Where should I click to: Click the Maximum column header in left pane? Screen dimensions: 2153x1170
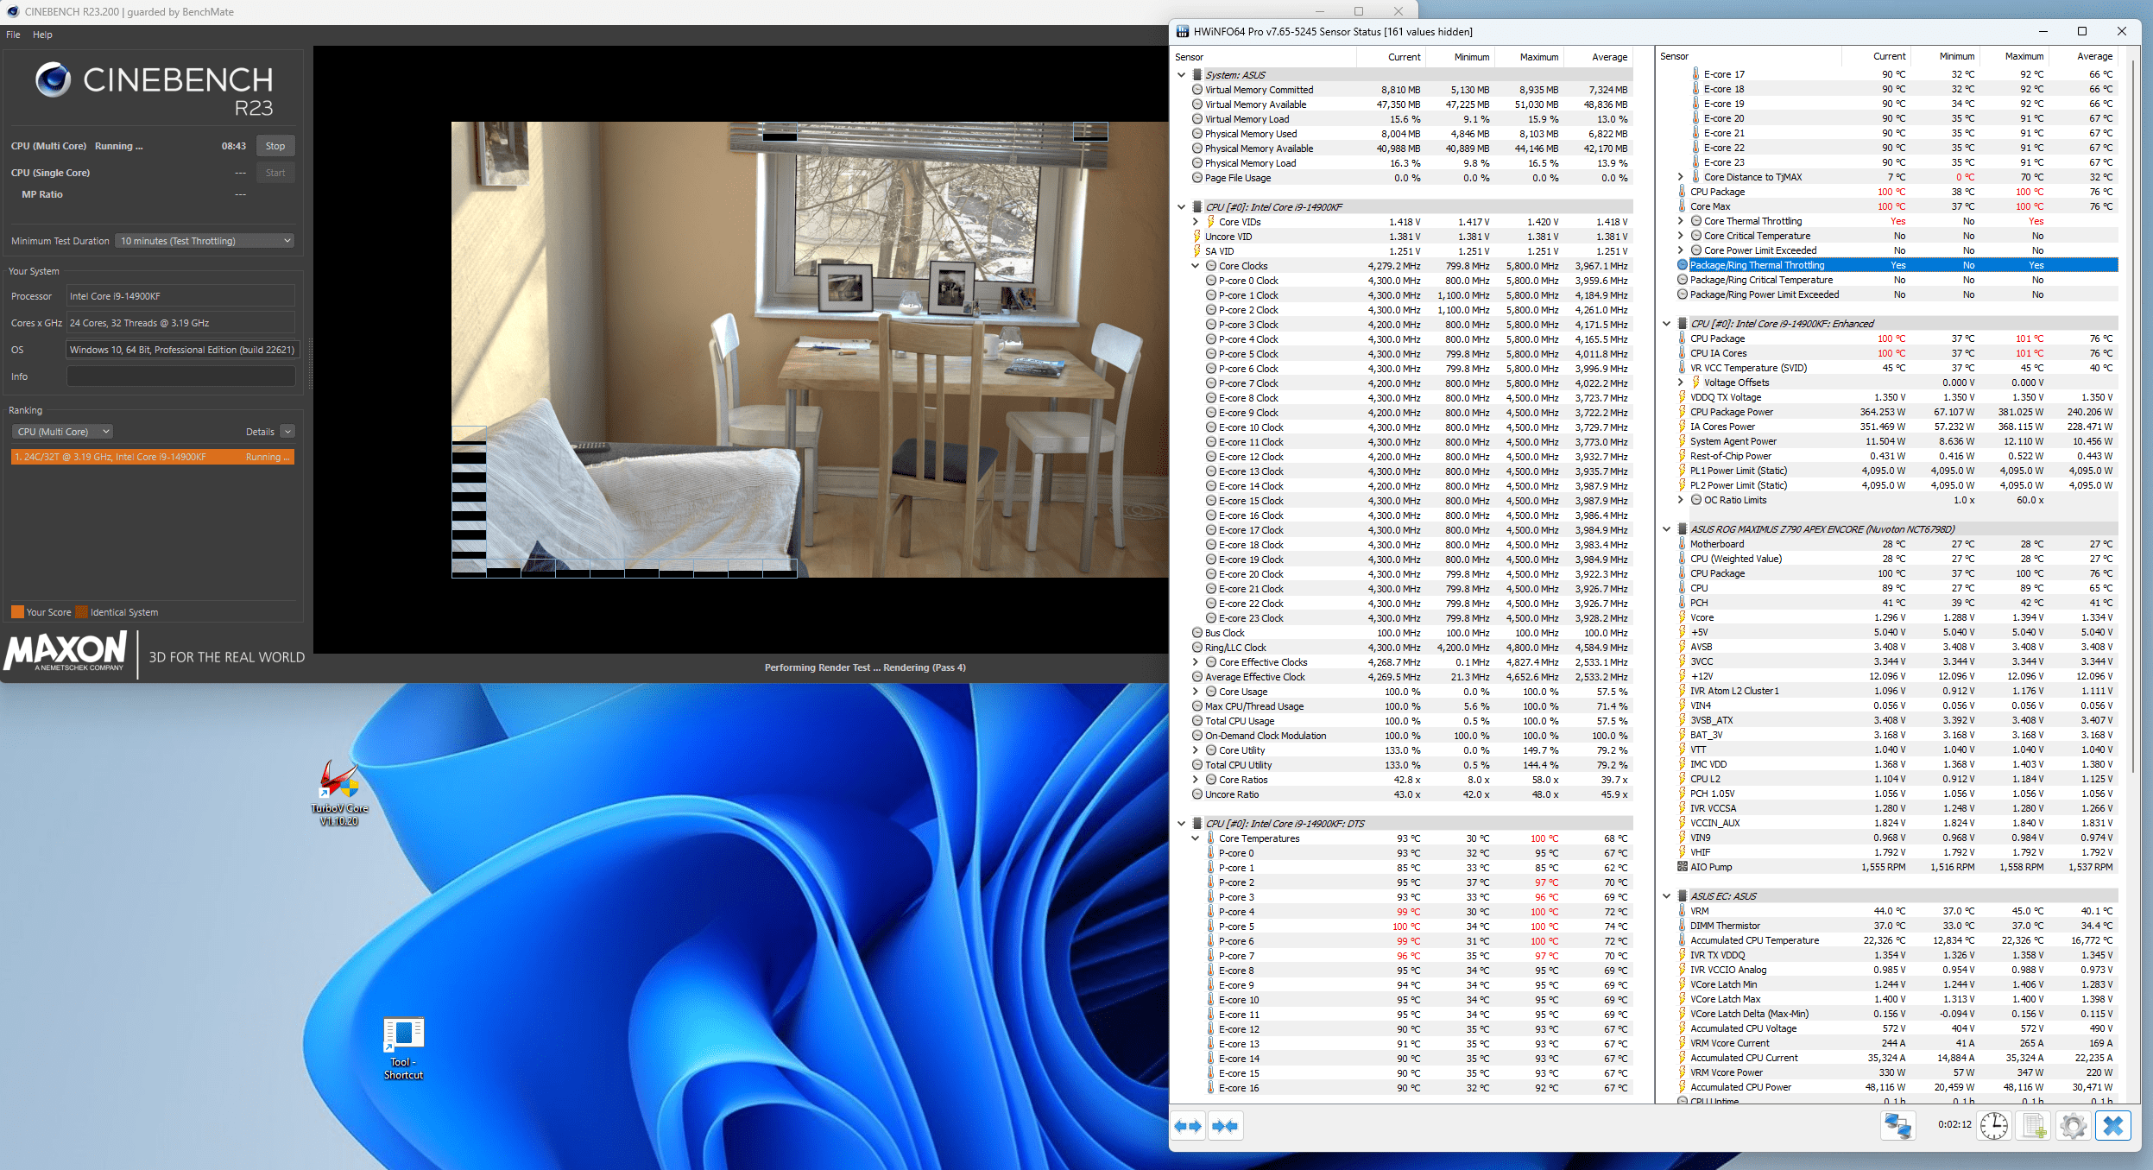pyautogui.click(x=1529, y=57)
